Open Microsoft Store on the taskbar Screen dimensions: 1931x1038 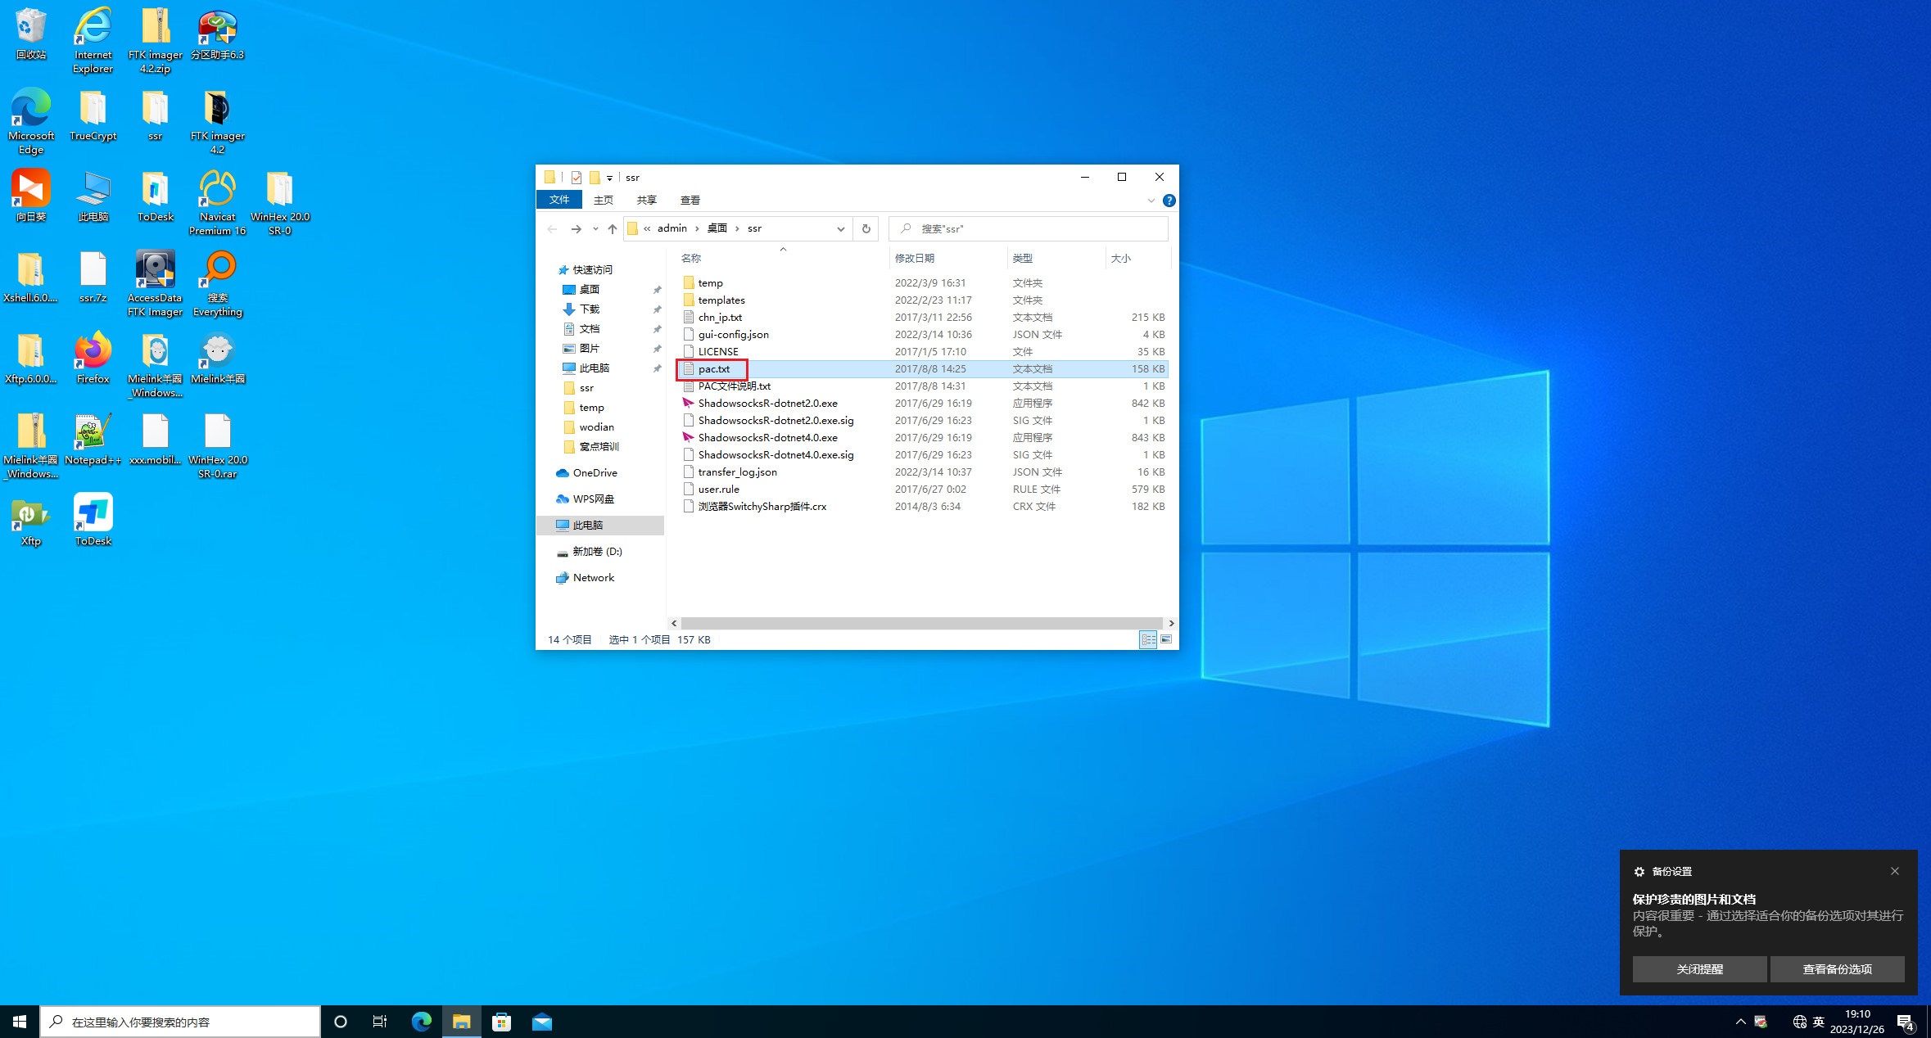click(501, 1022)
